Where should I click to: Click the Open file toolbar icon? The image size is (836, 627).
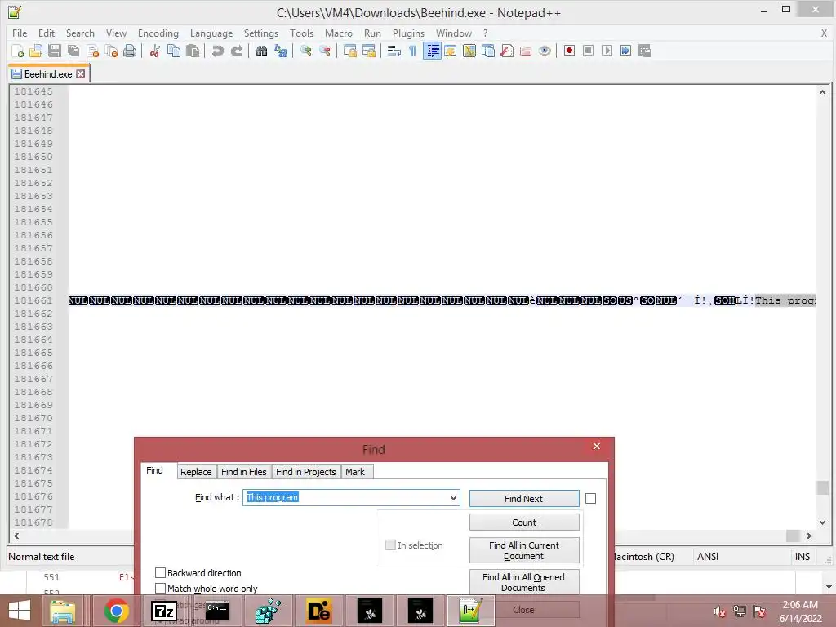point(36,51)
